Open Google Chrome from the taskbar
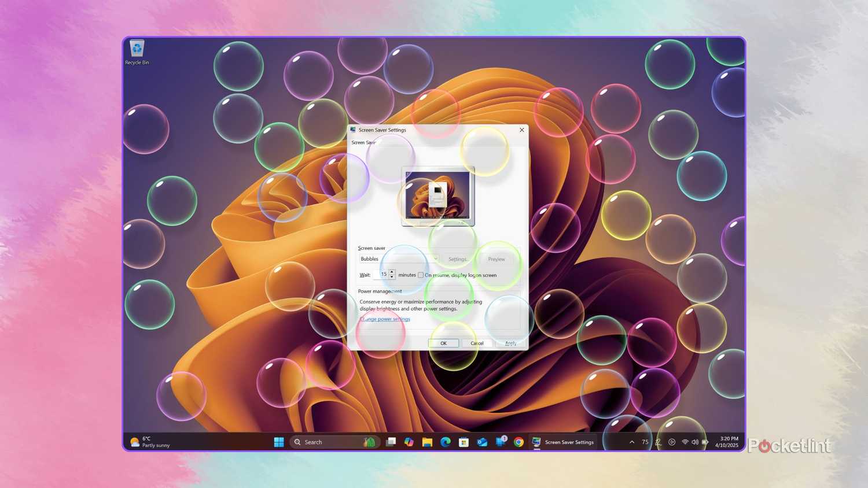Viewport: 868px width, 488px height. 520,442
